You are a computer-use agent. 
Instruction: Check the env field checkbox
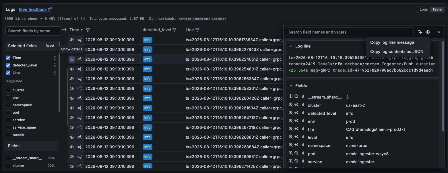click(x=8, y=98)
